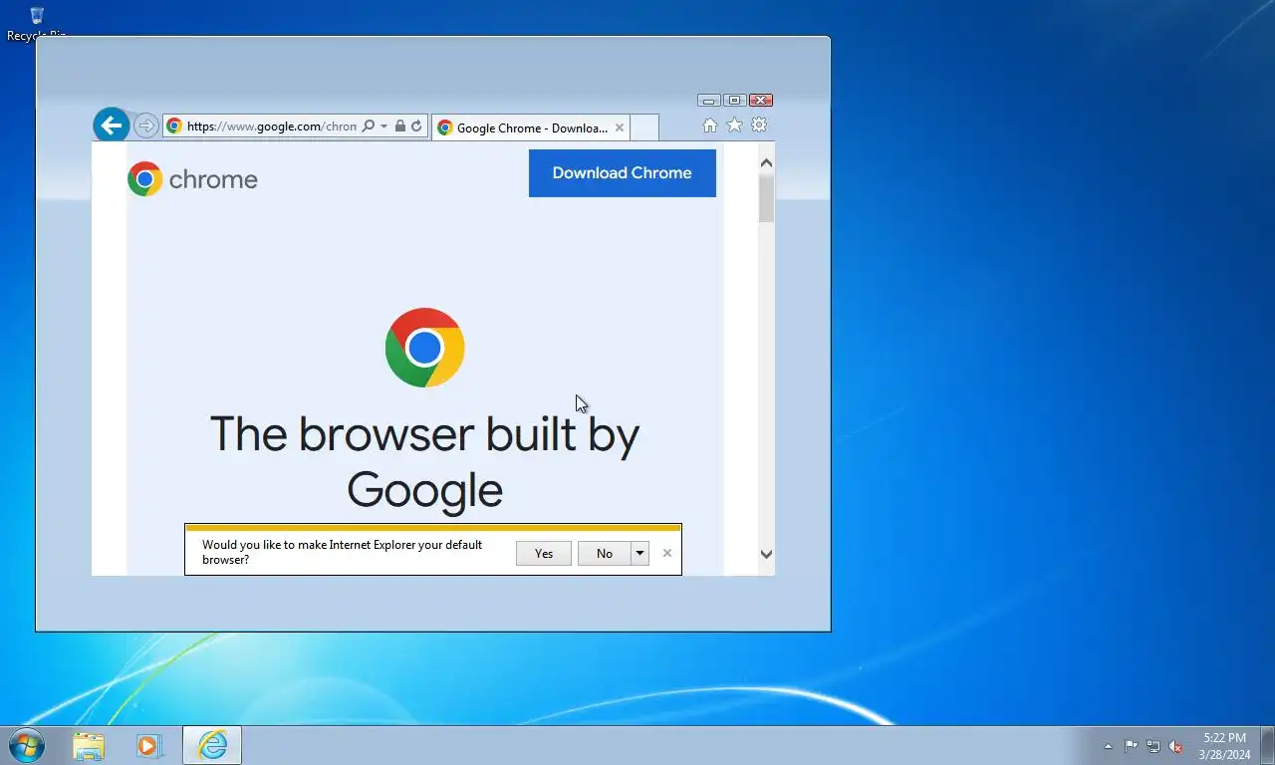Click the scrollbar up arrow

[766, 162]
